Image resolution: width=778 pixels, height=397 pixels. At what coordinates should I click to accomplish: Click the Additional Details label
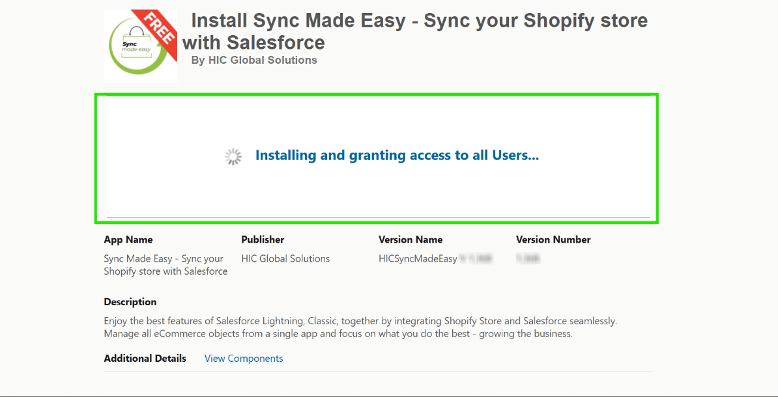(145, 359)
